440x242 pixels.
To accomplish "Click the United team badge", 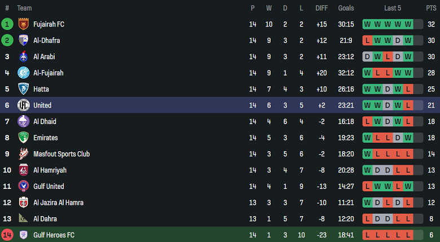I will [23, 105].
